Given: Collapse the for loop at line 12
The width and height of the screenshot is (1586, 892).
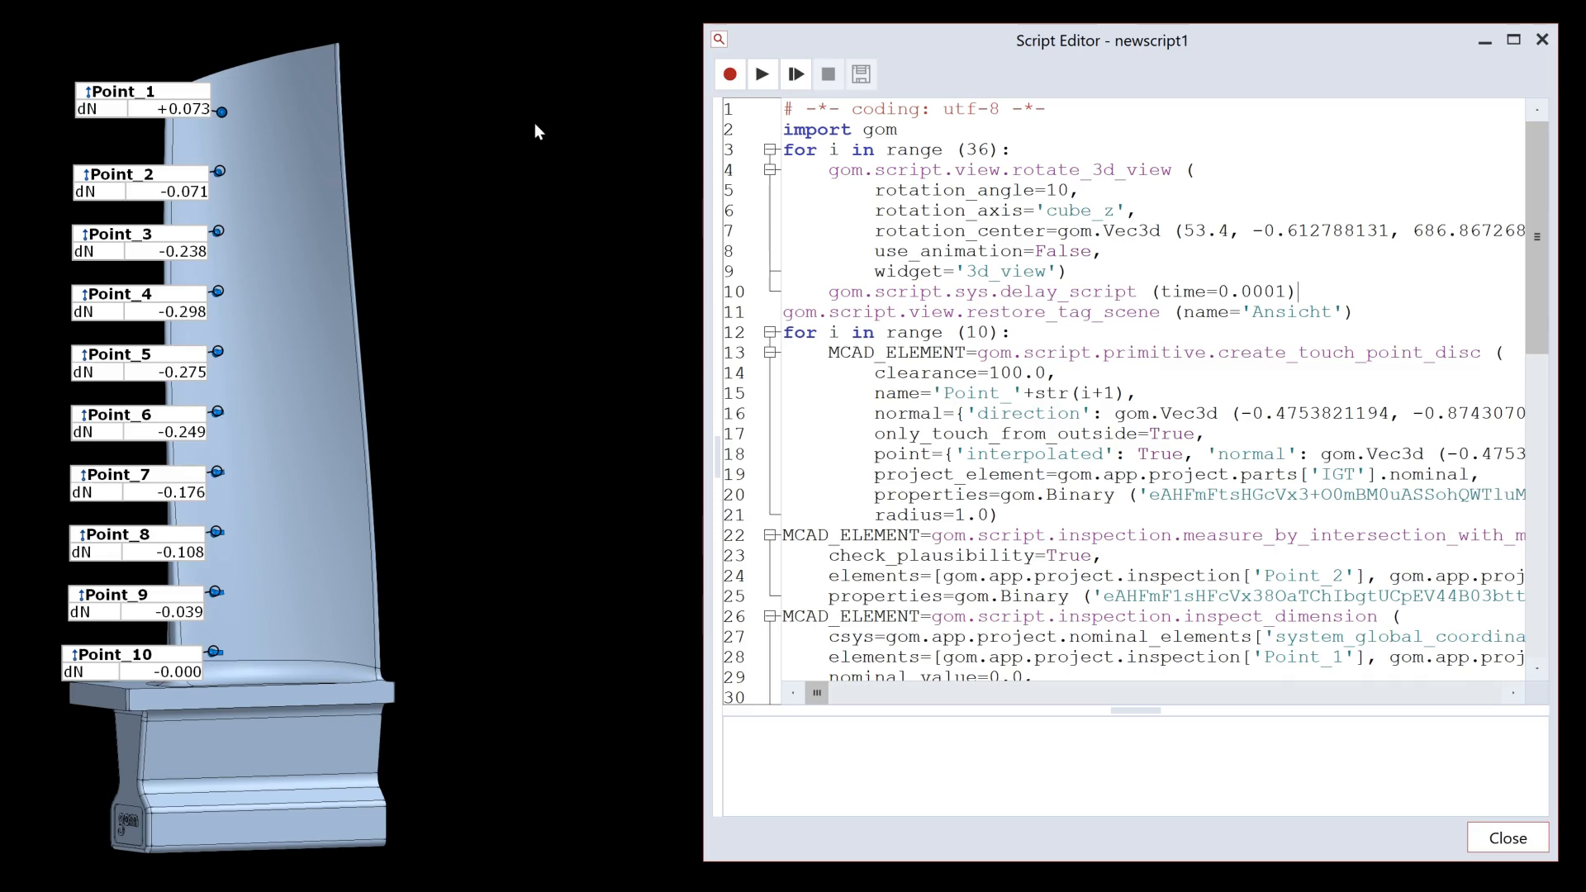Looking at the screenshot, I should pos(770,332).
